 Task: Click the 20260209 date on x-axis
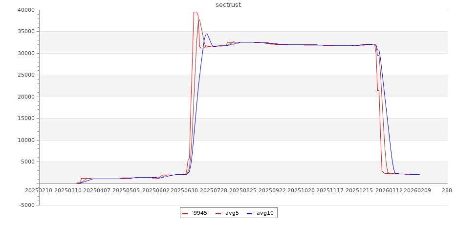pyautogui.click(x=417, y=190)
